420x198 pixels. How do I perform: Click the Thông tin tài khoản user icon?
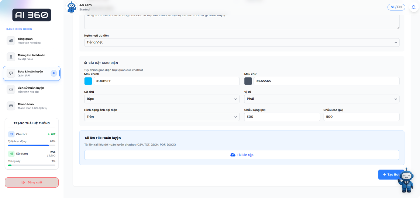11,57
